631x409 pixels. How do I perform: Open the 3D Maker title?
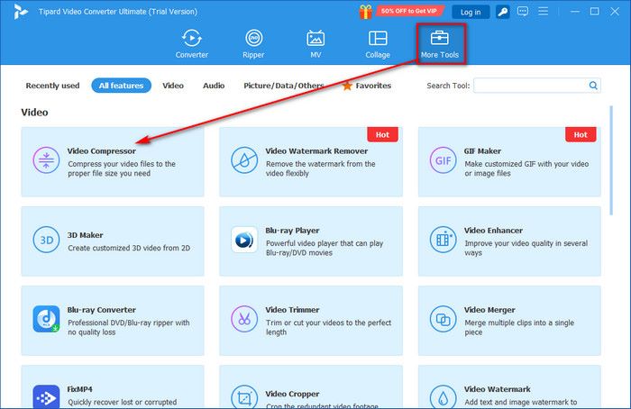[x=85, y=235]
